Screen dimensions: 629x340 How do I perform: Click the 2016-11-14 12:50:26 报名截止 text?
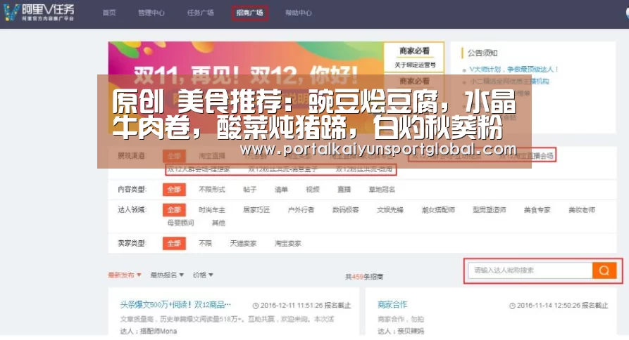[562, 306]
